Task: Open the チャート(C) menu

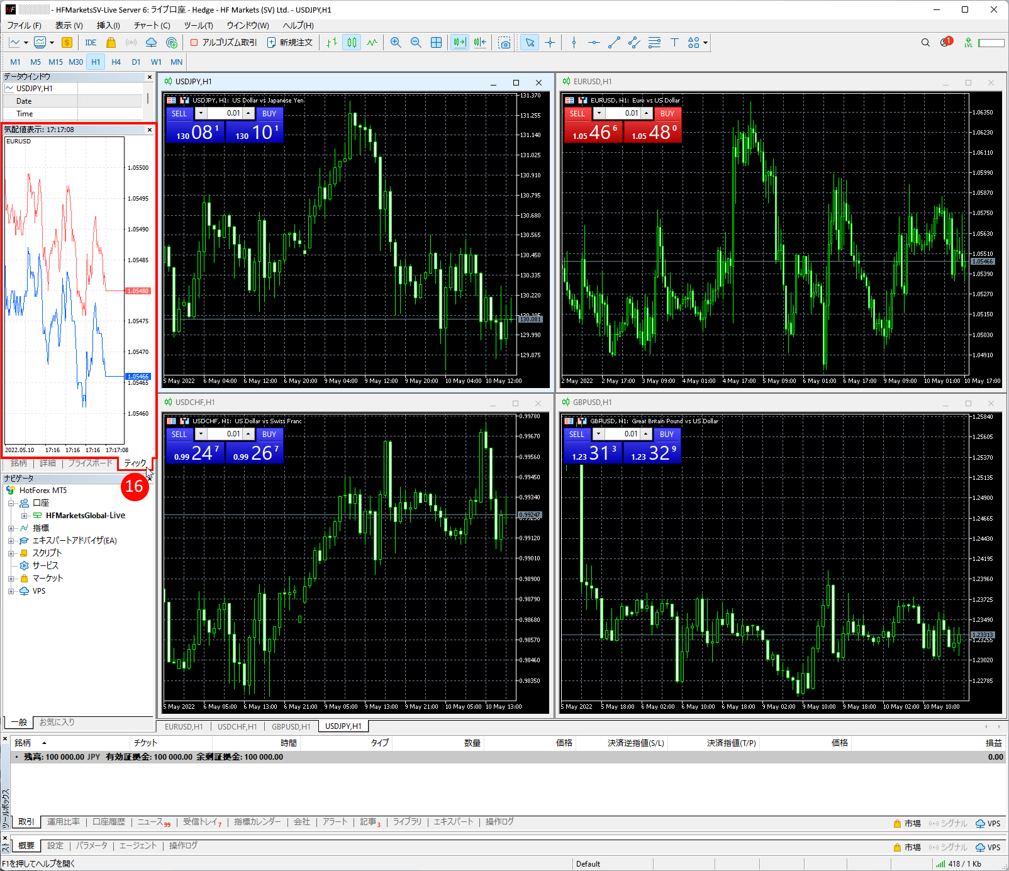Action: pyautogui.click(x=152, y=26)
